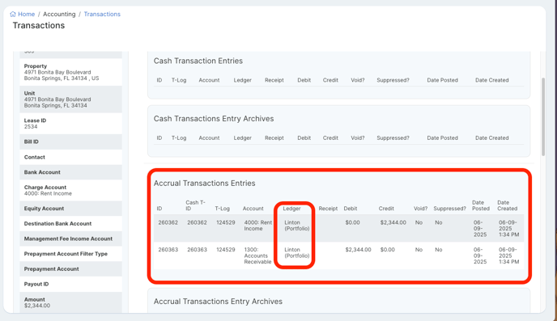The width and height of the screenshot is (557, 321).
Task: Click the Prepayment Account row
Action: point(70,269)
